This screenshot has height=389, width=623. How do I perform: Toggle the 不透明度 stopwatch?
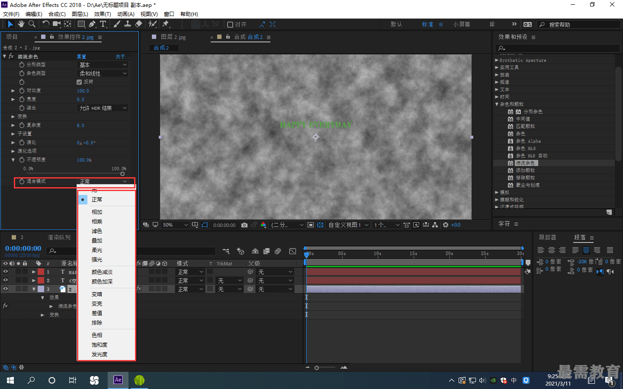(x=22, y=160)
